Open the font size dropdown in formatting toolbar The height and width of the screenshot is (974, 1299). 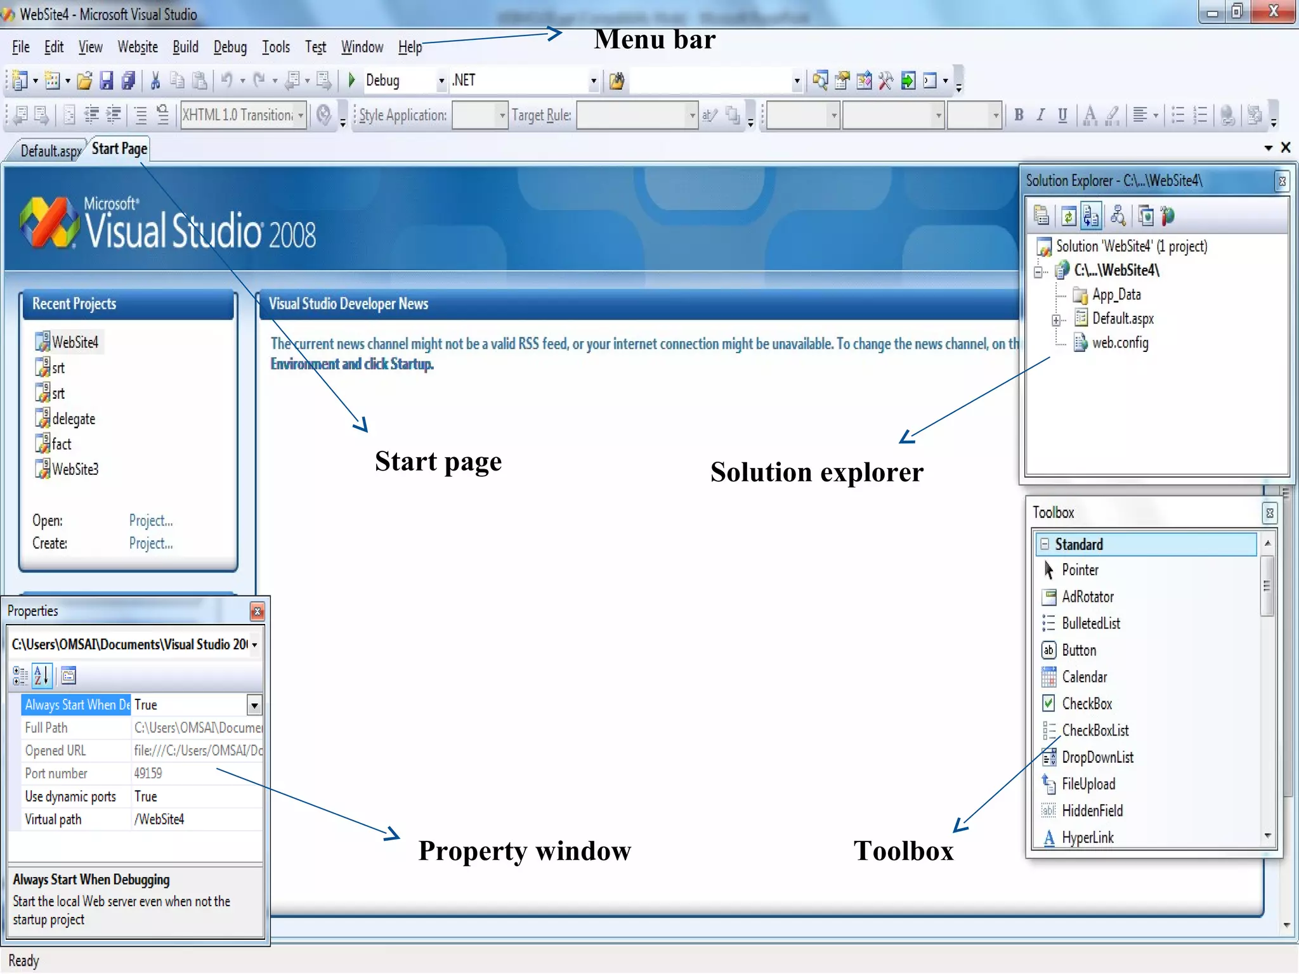pos(996,115)
